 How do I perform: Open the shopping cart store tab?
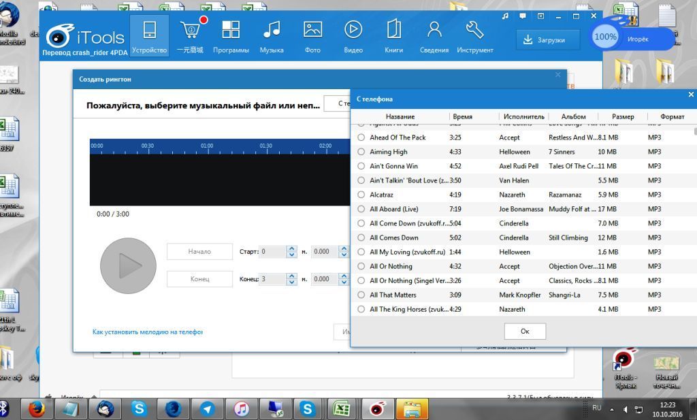pyautogui.click(x=191, y=36)
